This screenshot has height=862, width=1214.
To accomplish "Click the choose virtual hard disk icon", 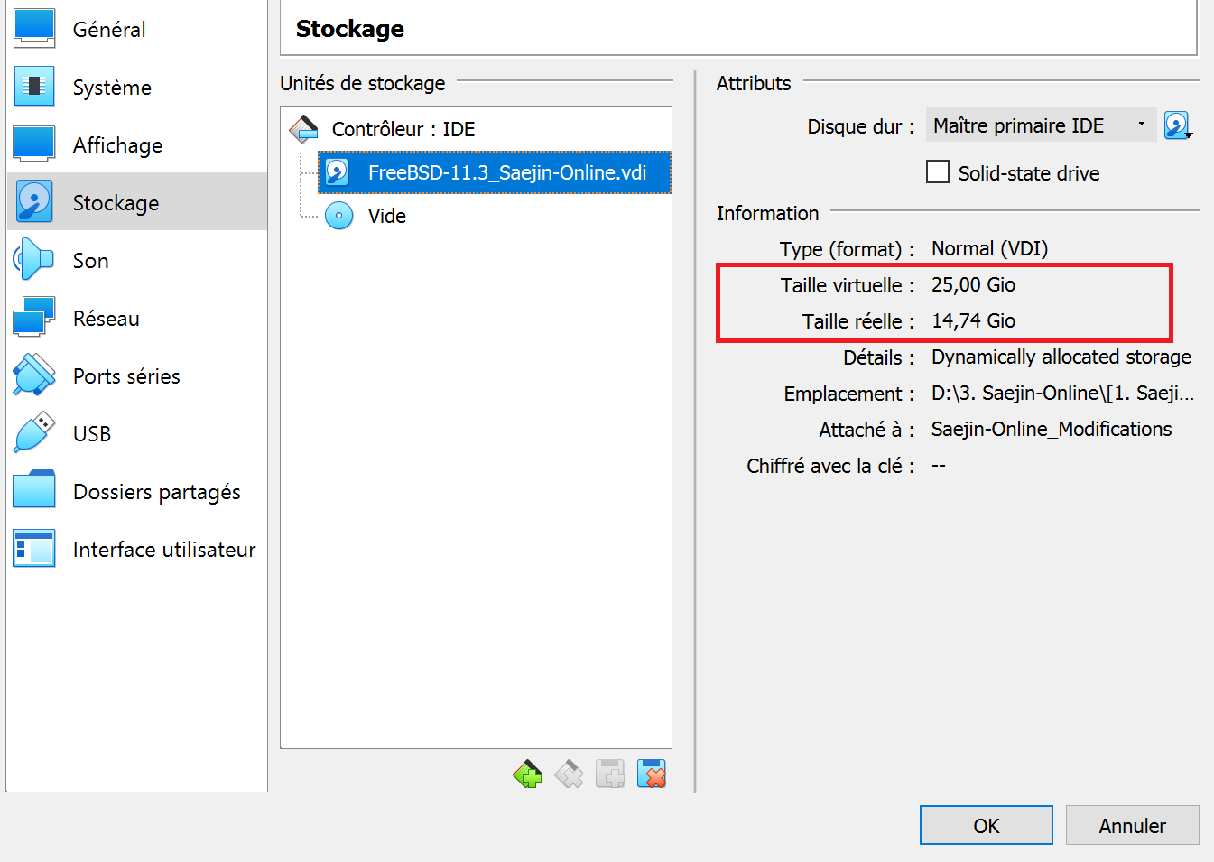I will click(x=1178, y=125).
